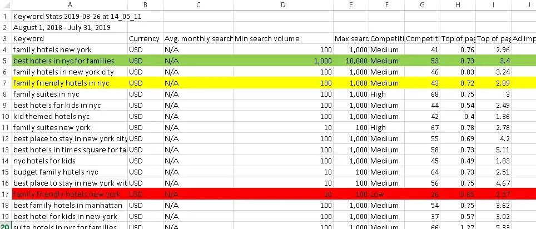Click value 68 in family suites in nyc row

click(422, 94)
